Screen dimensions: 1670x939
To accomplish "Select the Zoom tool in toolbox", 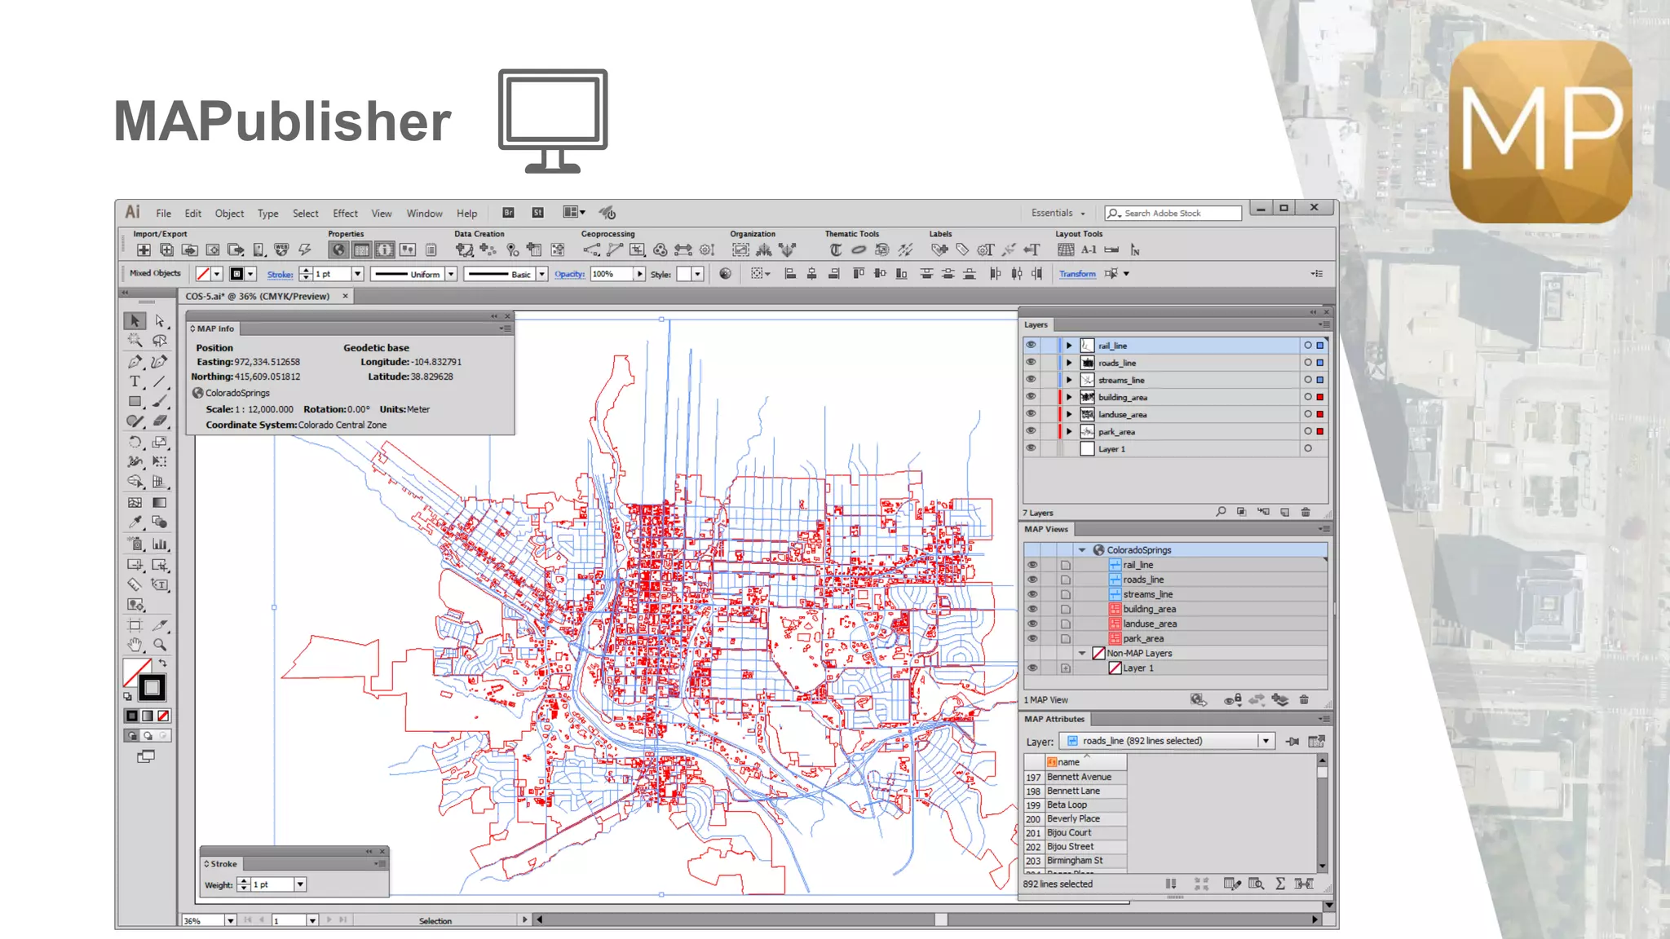I will (160, 645).
